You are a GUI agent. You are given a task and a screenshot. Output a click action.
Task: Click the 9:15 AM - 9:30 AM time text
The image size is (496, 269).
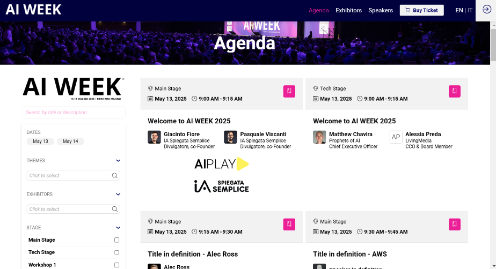[x=221, y=231]
